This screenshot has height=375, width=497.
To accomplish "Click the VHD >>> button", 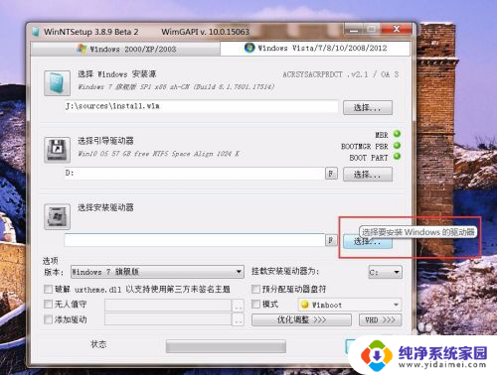I will pyautogui.click(x=381, y=319).
